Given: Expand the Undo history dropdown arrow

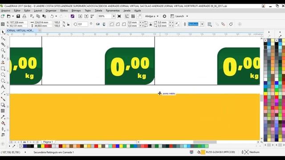Looking at the screenshot, I should [56, 16].
